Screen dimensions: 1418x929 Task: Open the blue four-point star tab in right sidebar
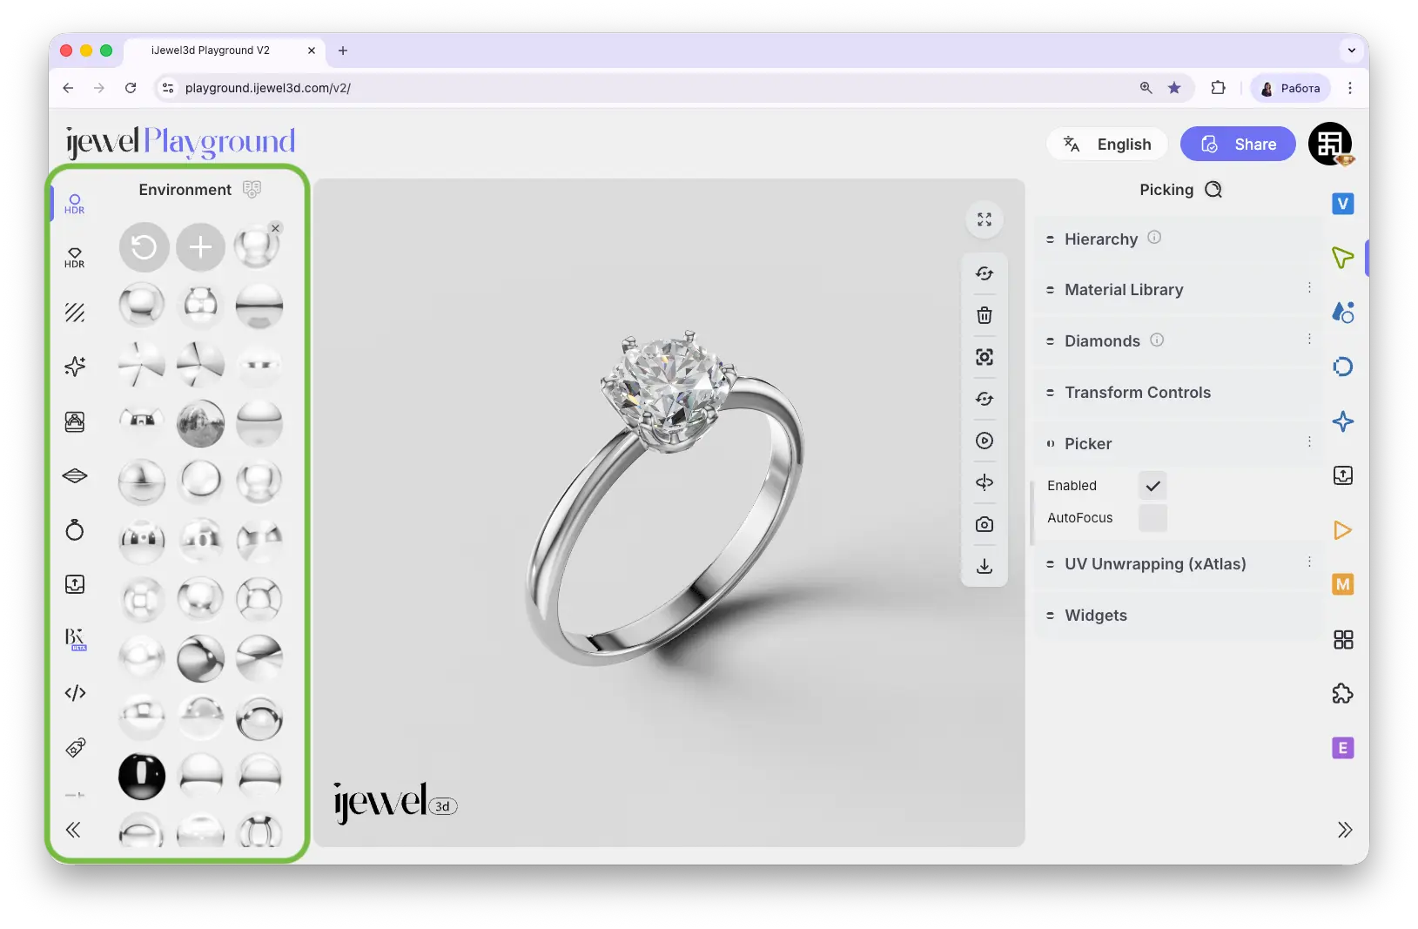(x=1343, y=421)
